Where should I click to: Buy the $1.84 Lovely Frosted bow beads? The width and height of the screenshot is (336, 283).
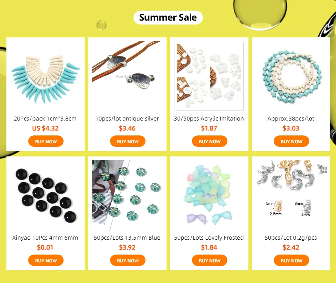(209, 260)
